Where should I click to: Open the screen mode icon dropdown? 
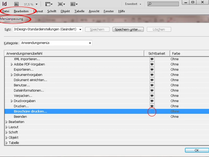(x=61, y=4)
